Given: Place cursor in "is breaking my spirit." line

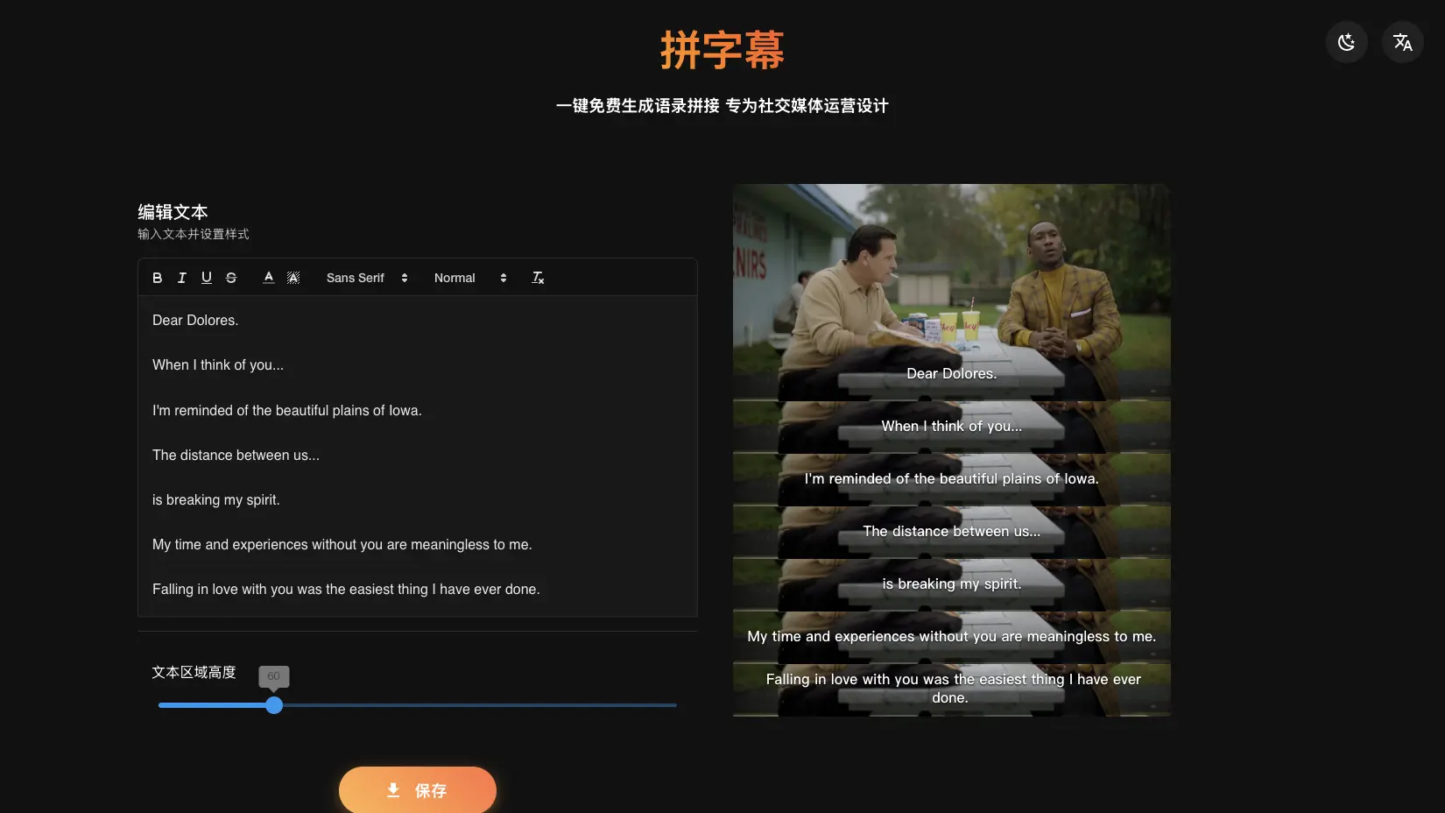Looking at the screenshot, I should (216, 500).
